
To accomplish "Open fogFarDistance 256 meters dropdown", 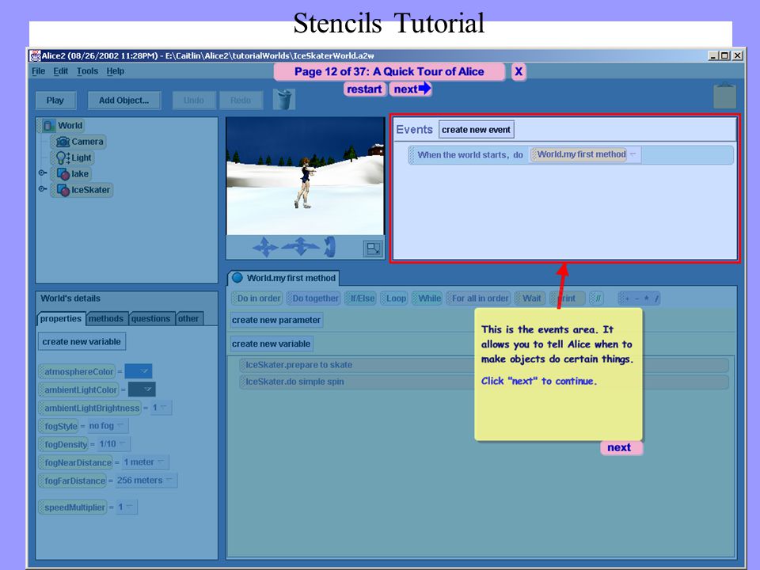I will point(146,480).
